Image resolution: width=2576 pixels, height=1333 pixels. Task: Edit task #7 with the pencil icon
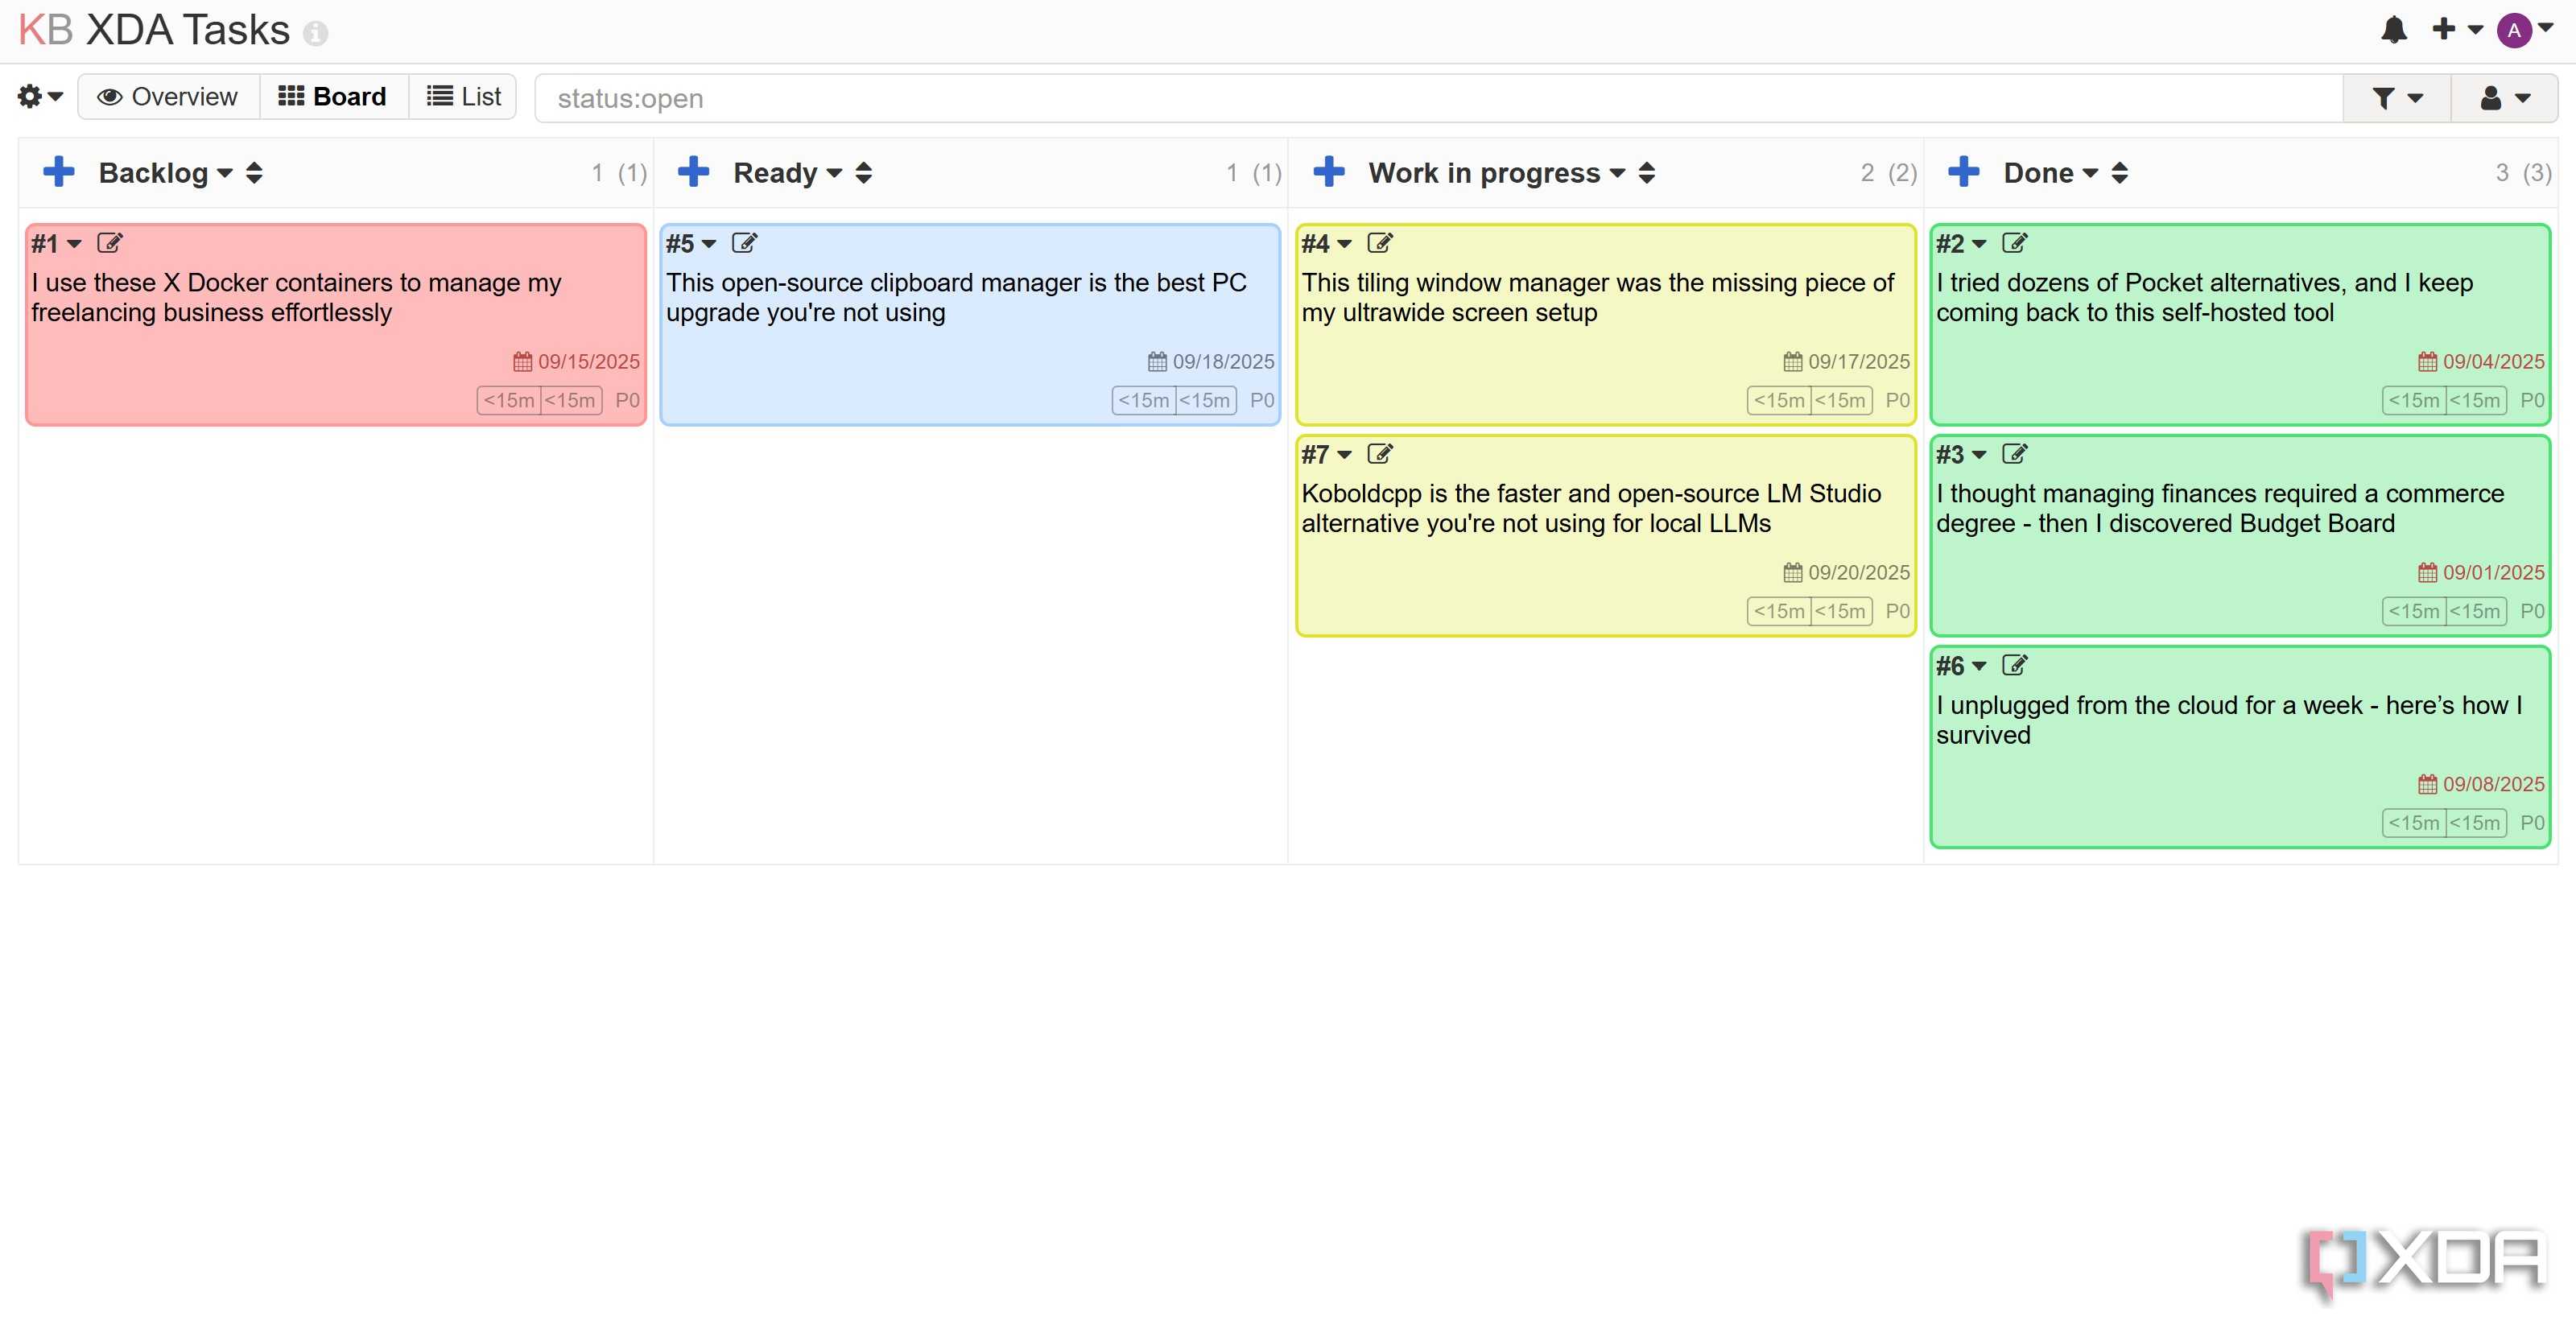[1379, 454]
